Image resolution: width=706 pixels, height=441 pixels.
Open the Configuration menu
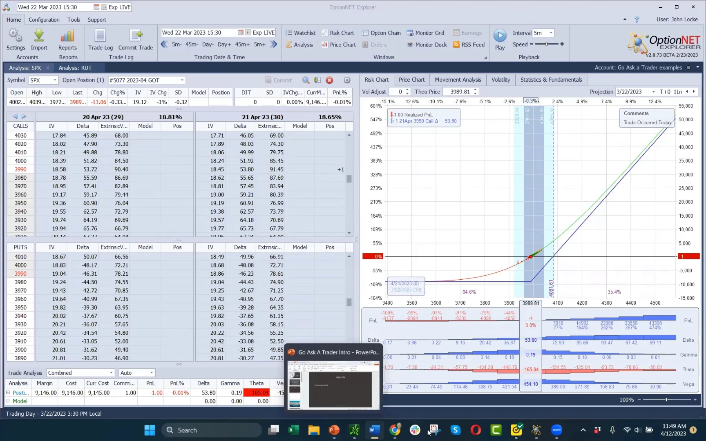click(x=44, y=20)
